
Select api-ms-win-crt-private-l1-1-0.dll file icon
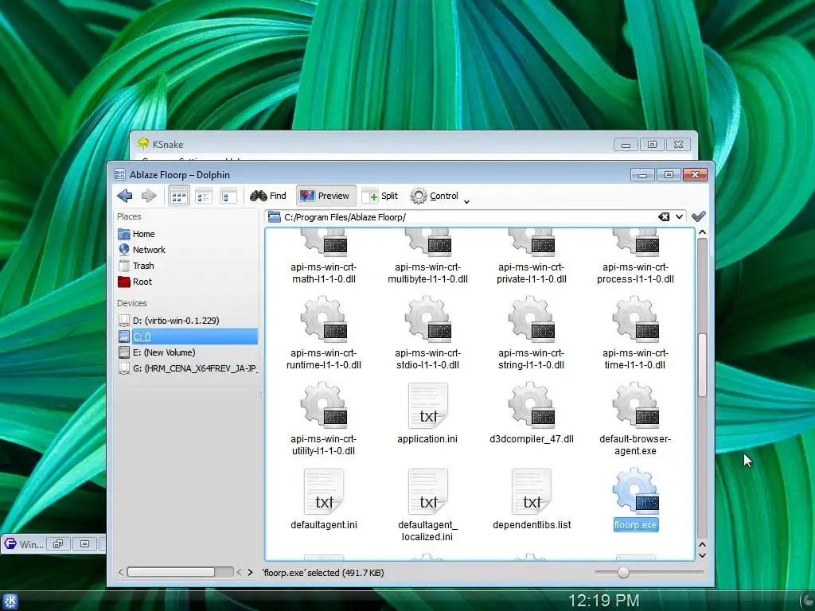pyautogui.click(x=531, y=243)
